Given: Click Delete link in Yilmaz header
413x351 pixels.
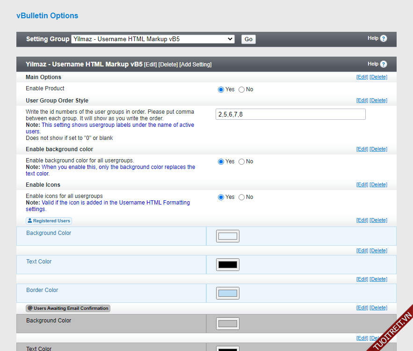Looking at the screenshot, I should [168, 65].
